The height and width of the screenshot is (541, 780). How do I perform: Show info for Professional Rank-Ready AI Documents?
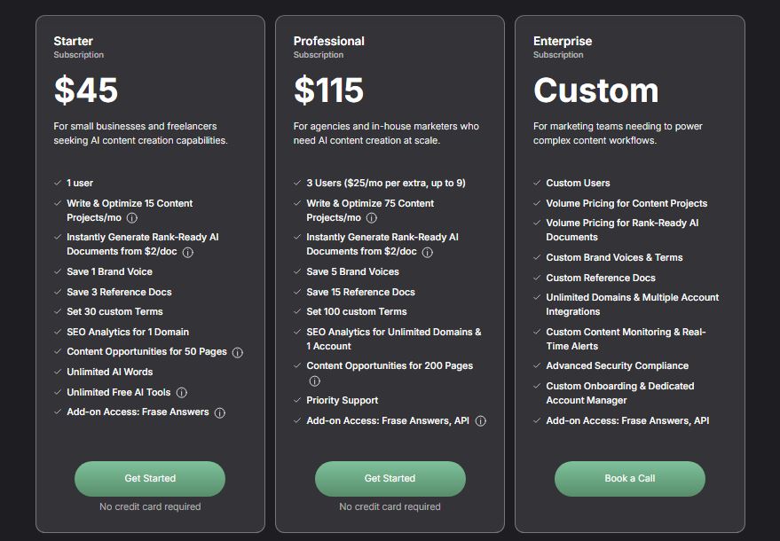click(428, 252)
